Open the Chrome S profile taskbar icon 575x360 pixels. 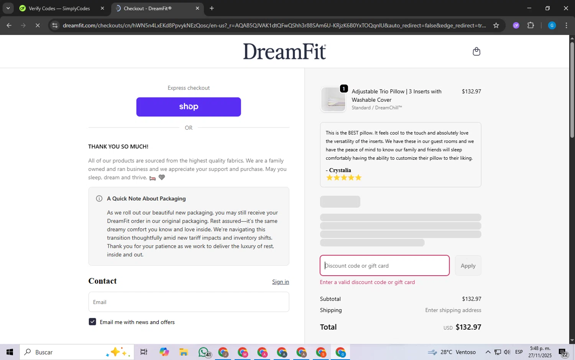(x=321, y=352)
